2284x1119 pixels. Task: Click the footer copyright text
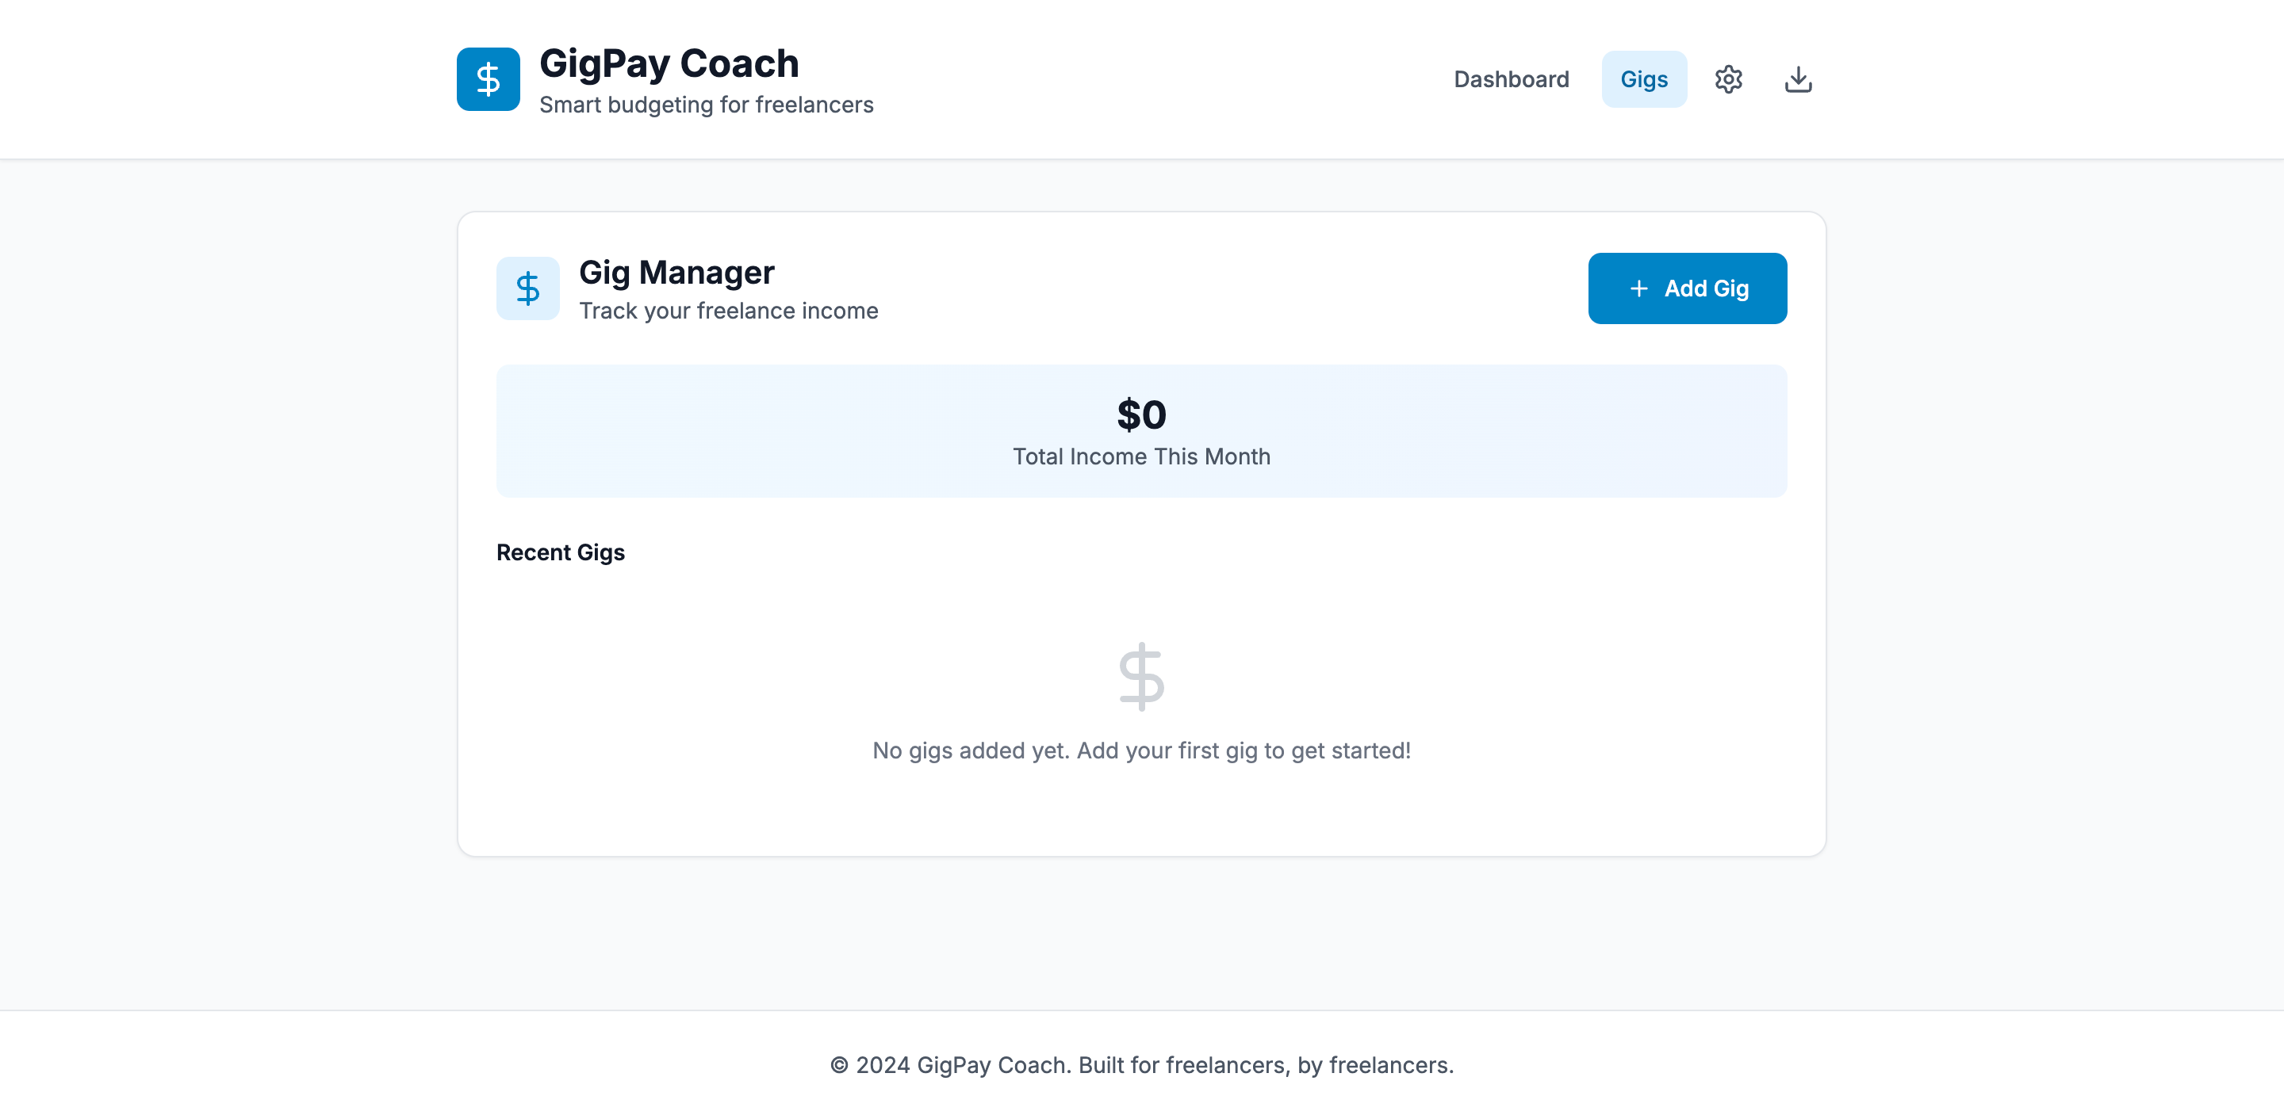tap(1141, 1065)
